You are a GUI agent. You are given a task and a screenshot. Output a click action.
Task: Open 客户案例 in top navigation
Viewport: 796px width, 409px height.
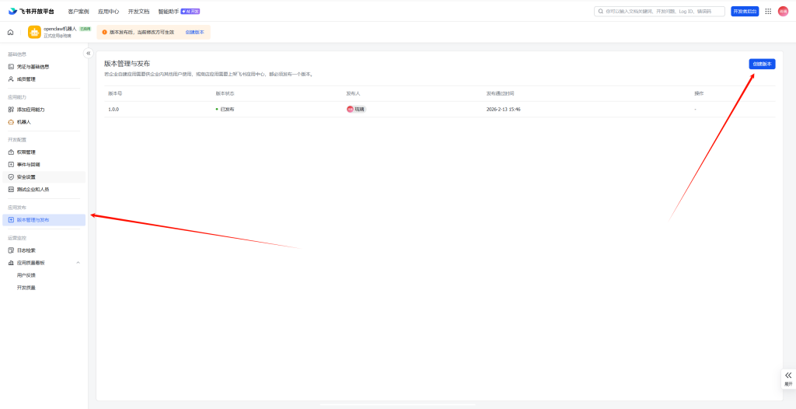(x=79, y=11)
